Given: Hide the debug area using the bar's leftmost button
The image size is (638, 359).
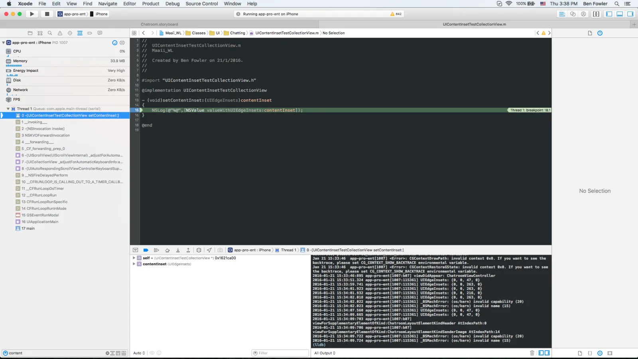Looking at the screenshot, I should pyautogui.click(x=135, y=250).
